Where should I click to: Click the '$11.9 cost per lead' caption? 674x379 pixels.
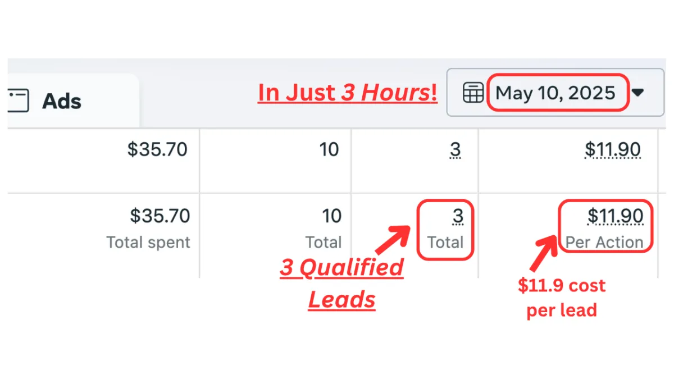click(562, 298)
